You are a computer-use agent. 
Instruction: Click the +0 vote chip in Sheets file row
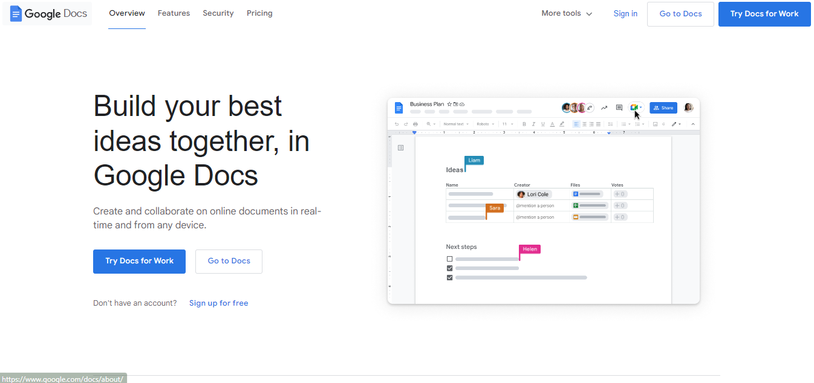click(x=620, y=205)
